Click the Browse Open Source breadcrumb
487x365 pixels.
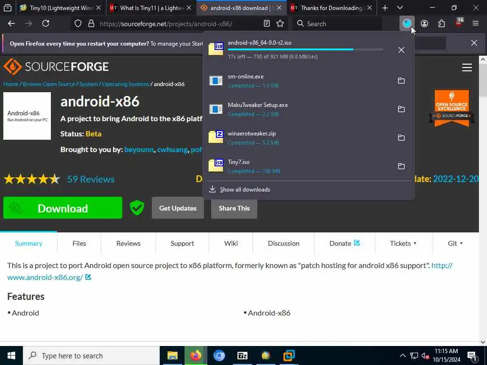click(49, 84)
